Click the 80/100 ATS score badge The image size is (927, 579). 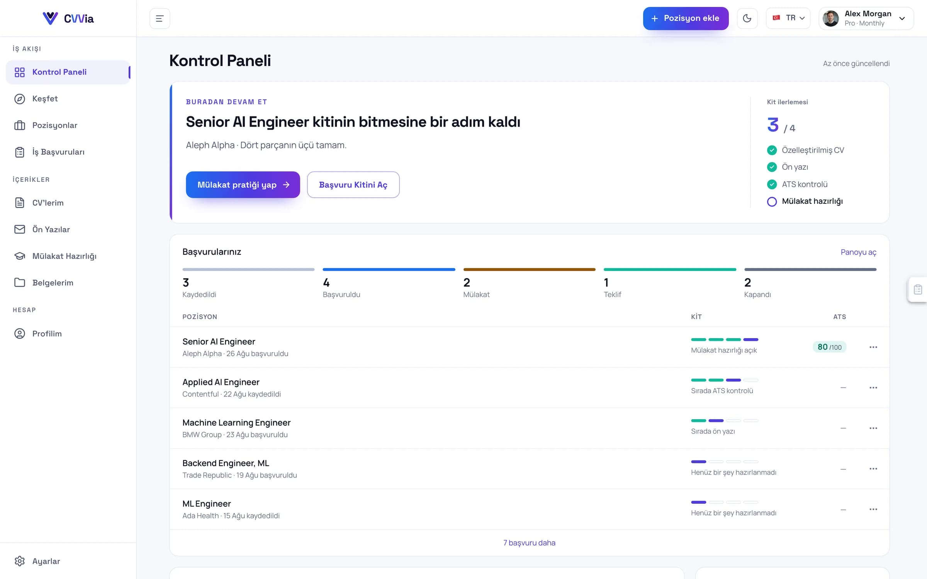pyautogui.click(x=829, y=347)
